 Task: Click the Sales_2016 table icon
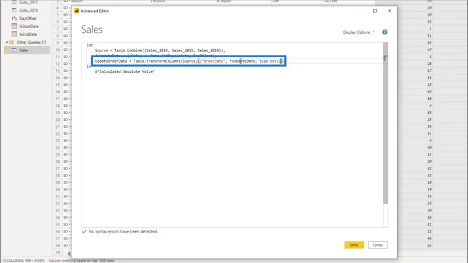tap(14, 10)
